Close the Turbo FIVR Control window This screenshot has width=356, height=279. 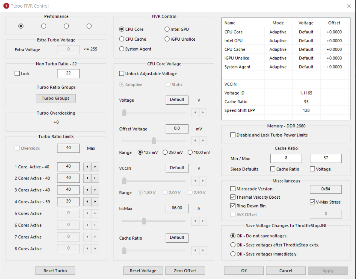[349, 6]
